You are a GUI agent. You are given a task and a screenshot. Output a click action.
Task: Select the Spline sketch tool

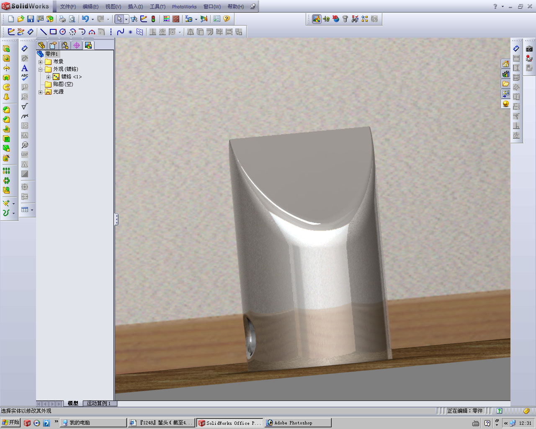point(121,32)
